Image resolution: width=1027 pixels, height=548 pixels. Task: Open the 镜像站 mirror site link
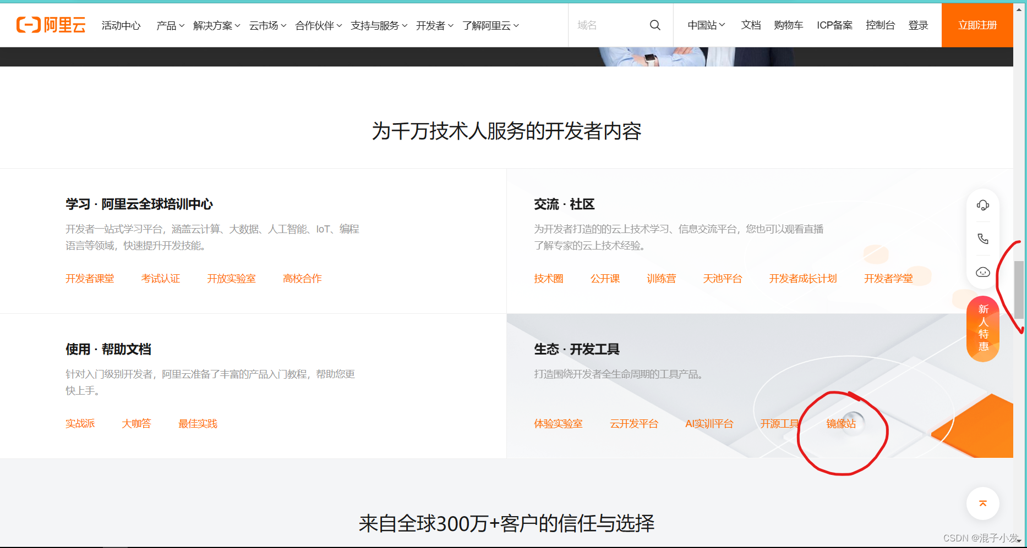(841, 424)
